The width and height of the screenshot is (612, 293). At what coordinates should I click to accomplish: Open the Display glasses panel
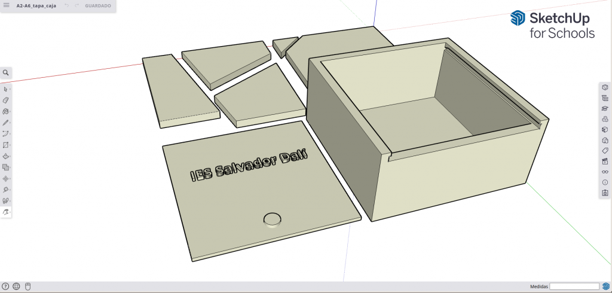tap(605, 172)
